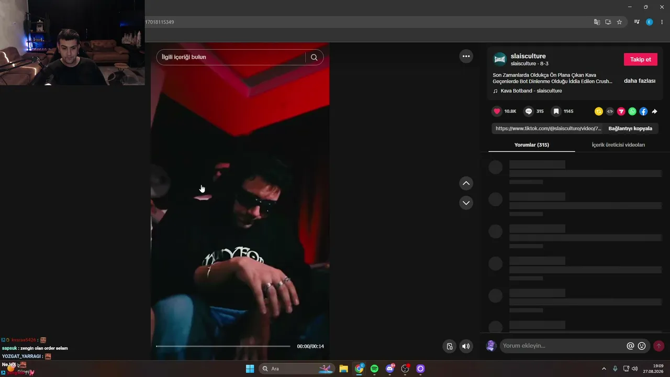This screenshot has width=670, height=377.
Task: Click the microphone tray icon
Action: [x=615, y=369]
